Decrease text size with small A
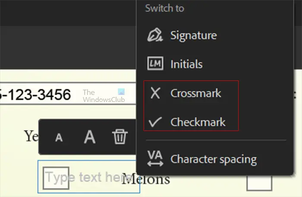 coord(59,137)
